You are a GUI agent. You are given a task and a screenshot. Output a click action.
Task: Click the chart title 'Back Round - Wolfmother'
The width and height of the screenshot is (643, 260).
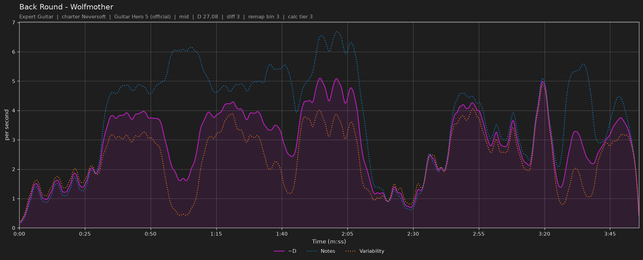[66, 7]
